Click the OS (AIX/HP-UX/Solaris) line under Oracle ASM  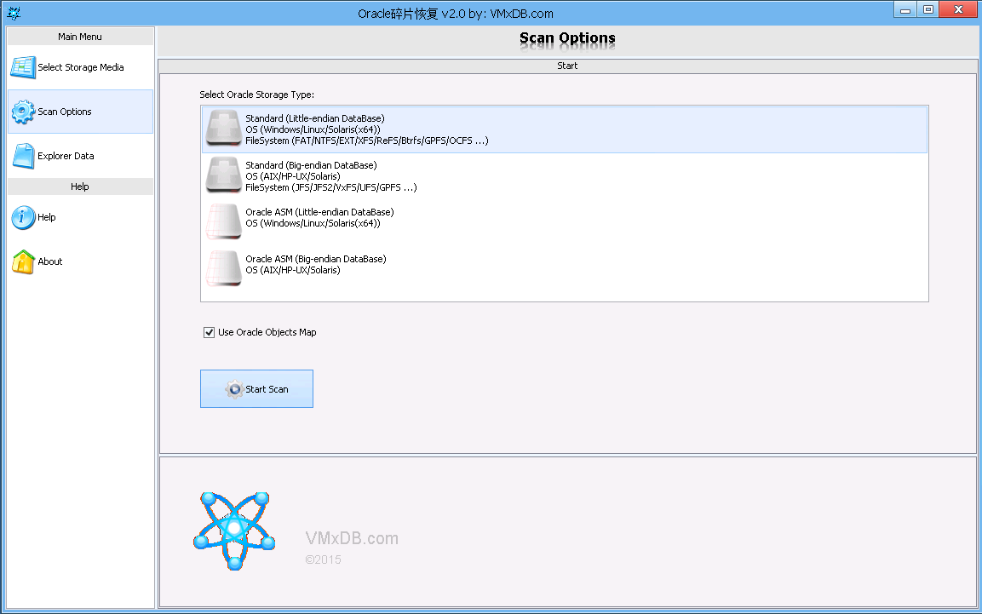coord(292,270)
